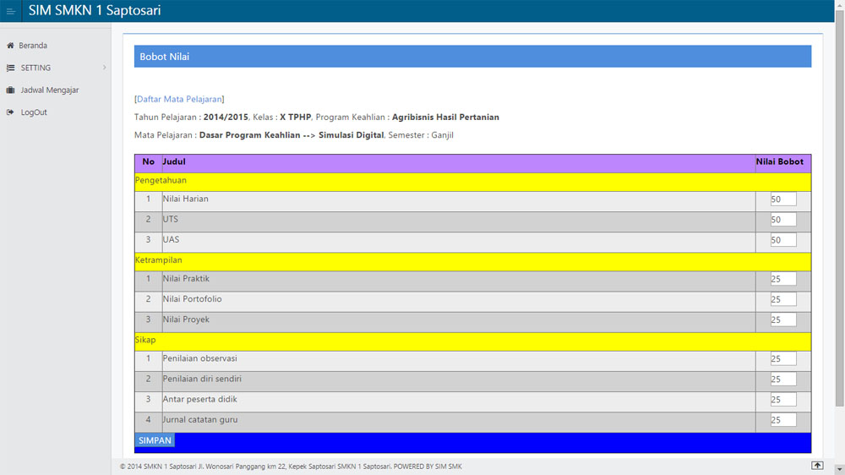Viewport: 845px width, 475px height.
Task: Expand the SETTING menu chevron
Action: 104,68
